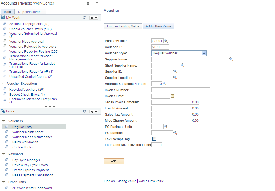275x191 pixels.
Task: Open the calendar picker for Invoice Date
Action: tap(172, 96)
